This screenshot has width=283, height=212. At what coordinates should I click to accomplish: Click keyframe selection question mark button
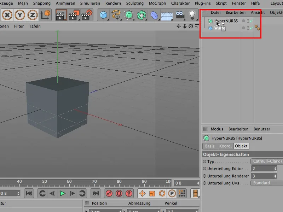pos(129,193)
